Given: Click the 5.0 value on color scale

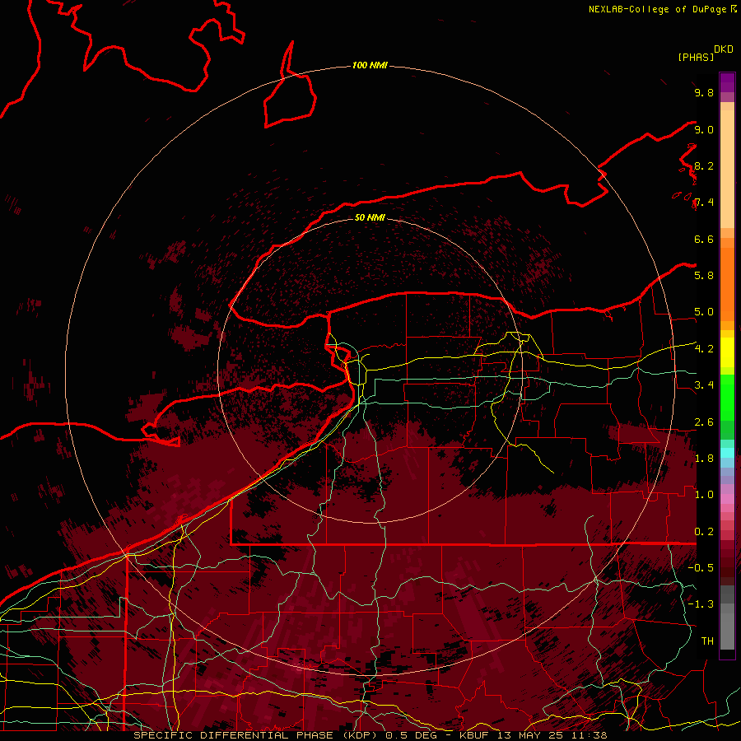Looking at the screenshot, I should [704, 312].
